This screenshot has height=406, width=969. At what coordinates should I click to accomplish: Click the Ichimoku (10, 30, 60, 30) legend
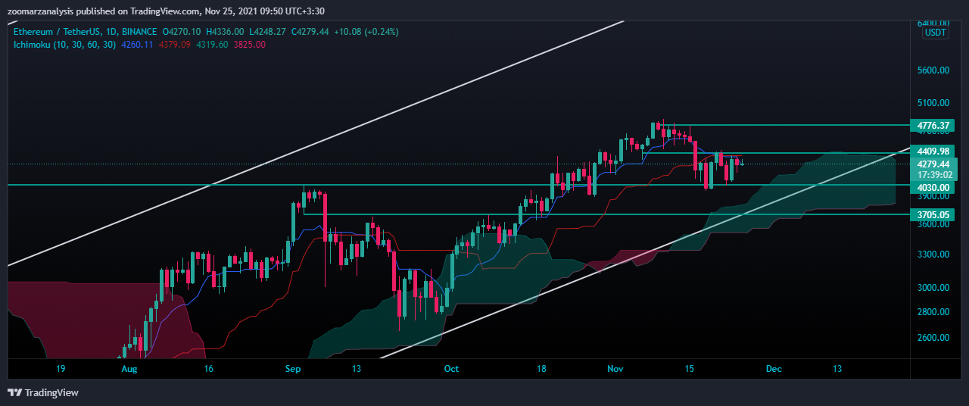(x=65, y=45)
